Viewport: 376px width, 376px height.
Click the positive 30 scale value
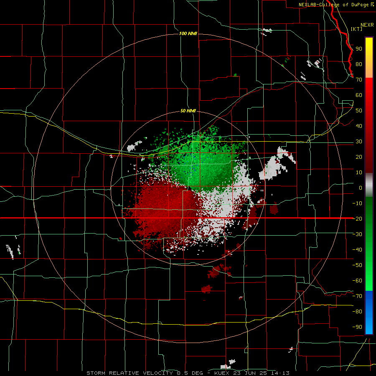[x=359, y=142]
